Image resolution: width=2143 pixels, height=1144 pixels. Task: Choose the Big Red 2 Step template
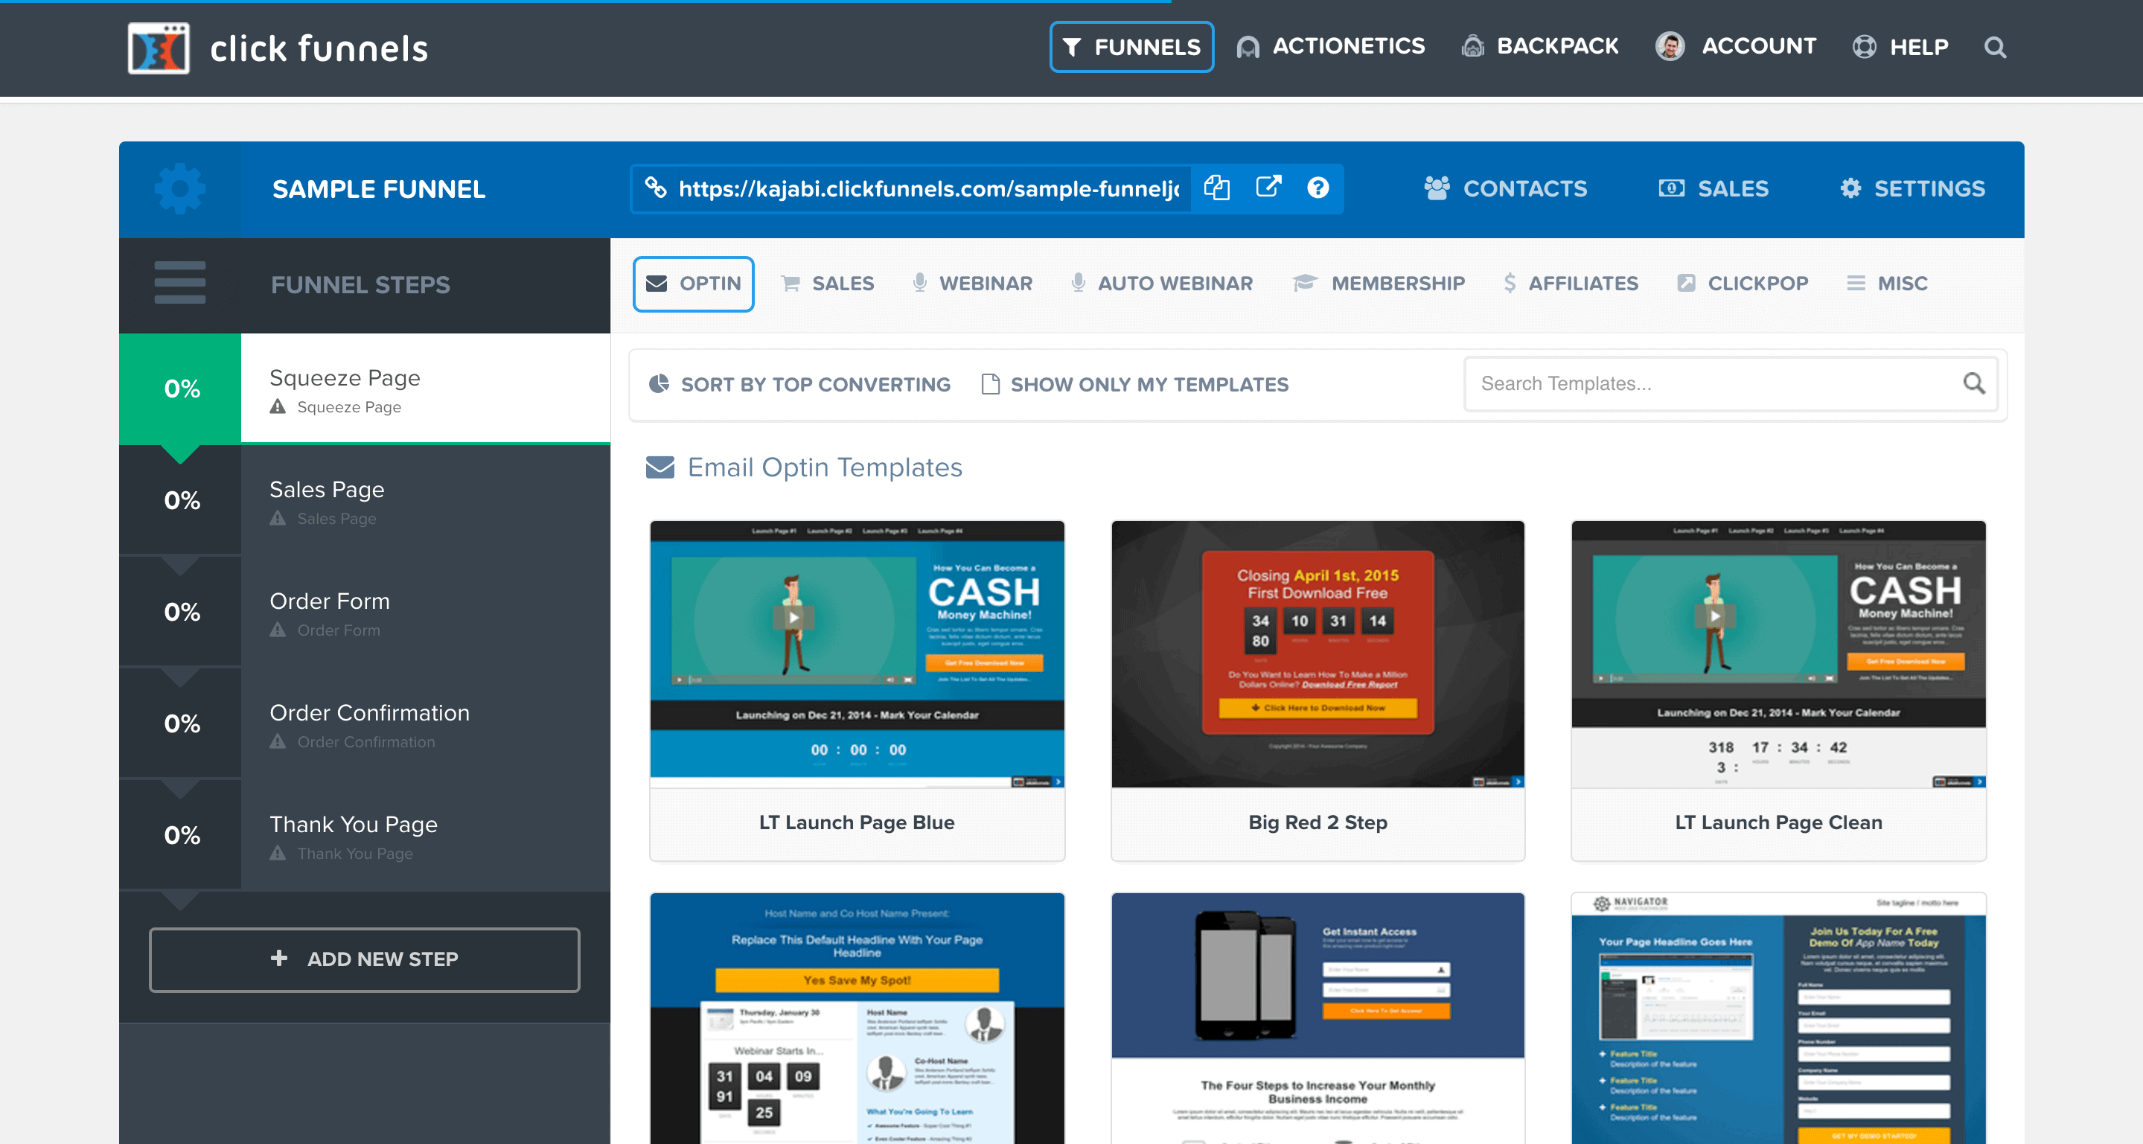1318,691
